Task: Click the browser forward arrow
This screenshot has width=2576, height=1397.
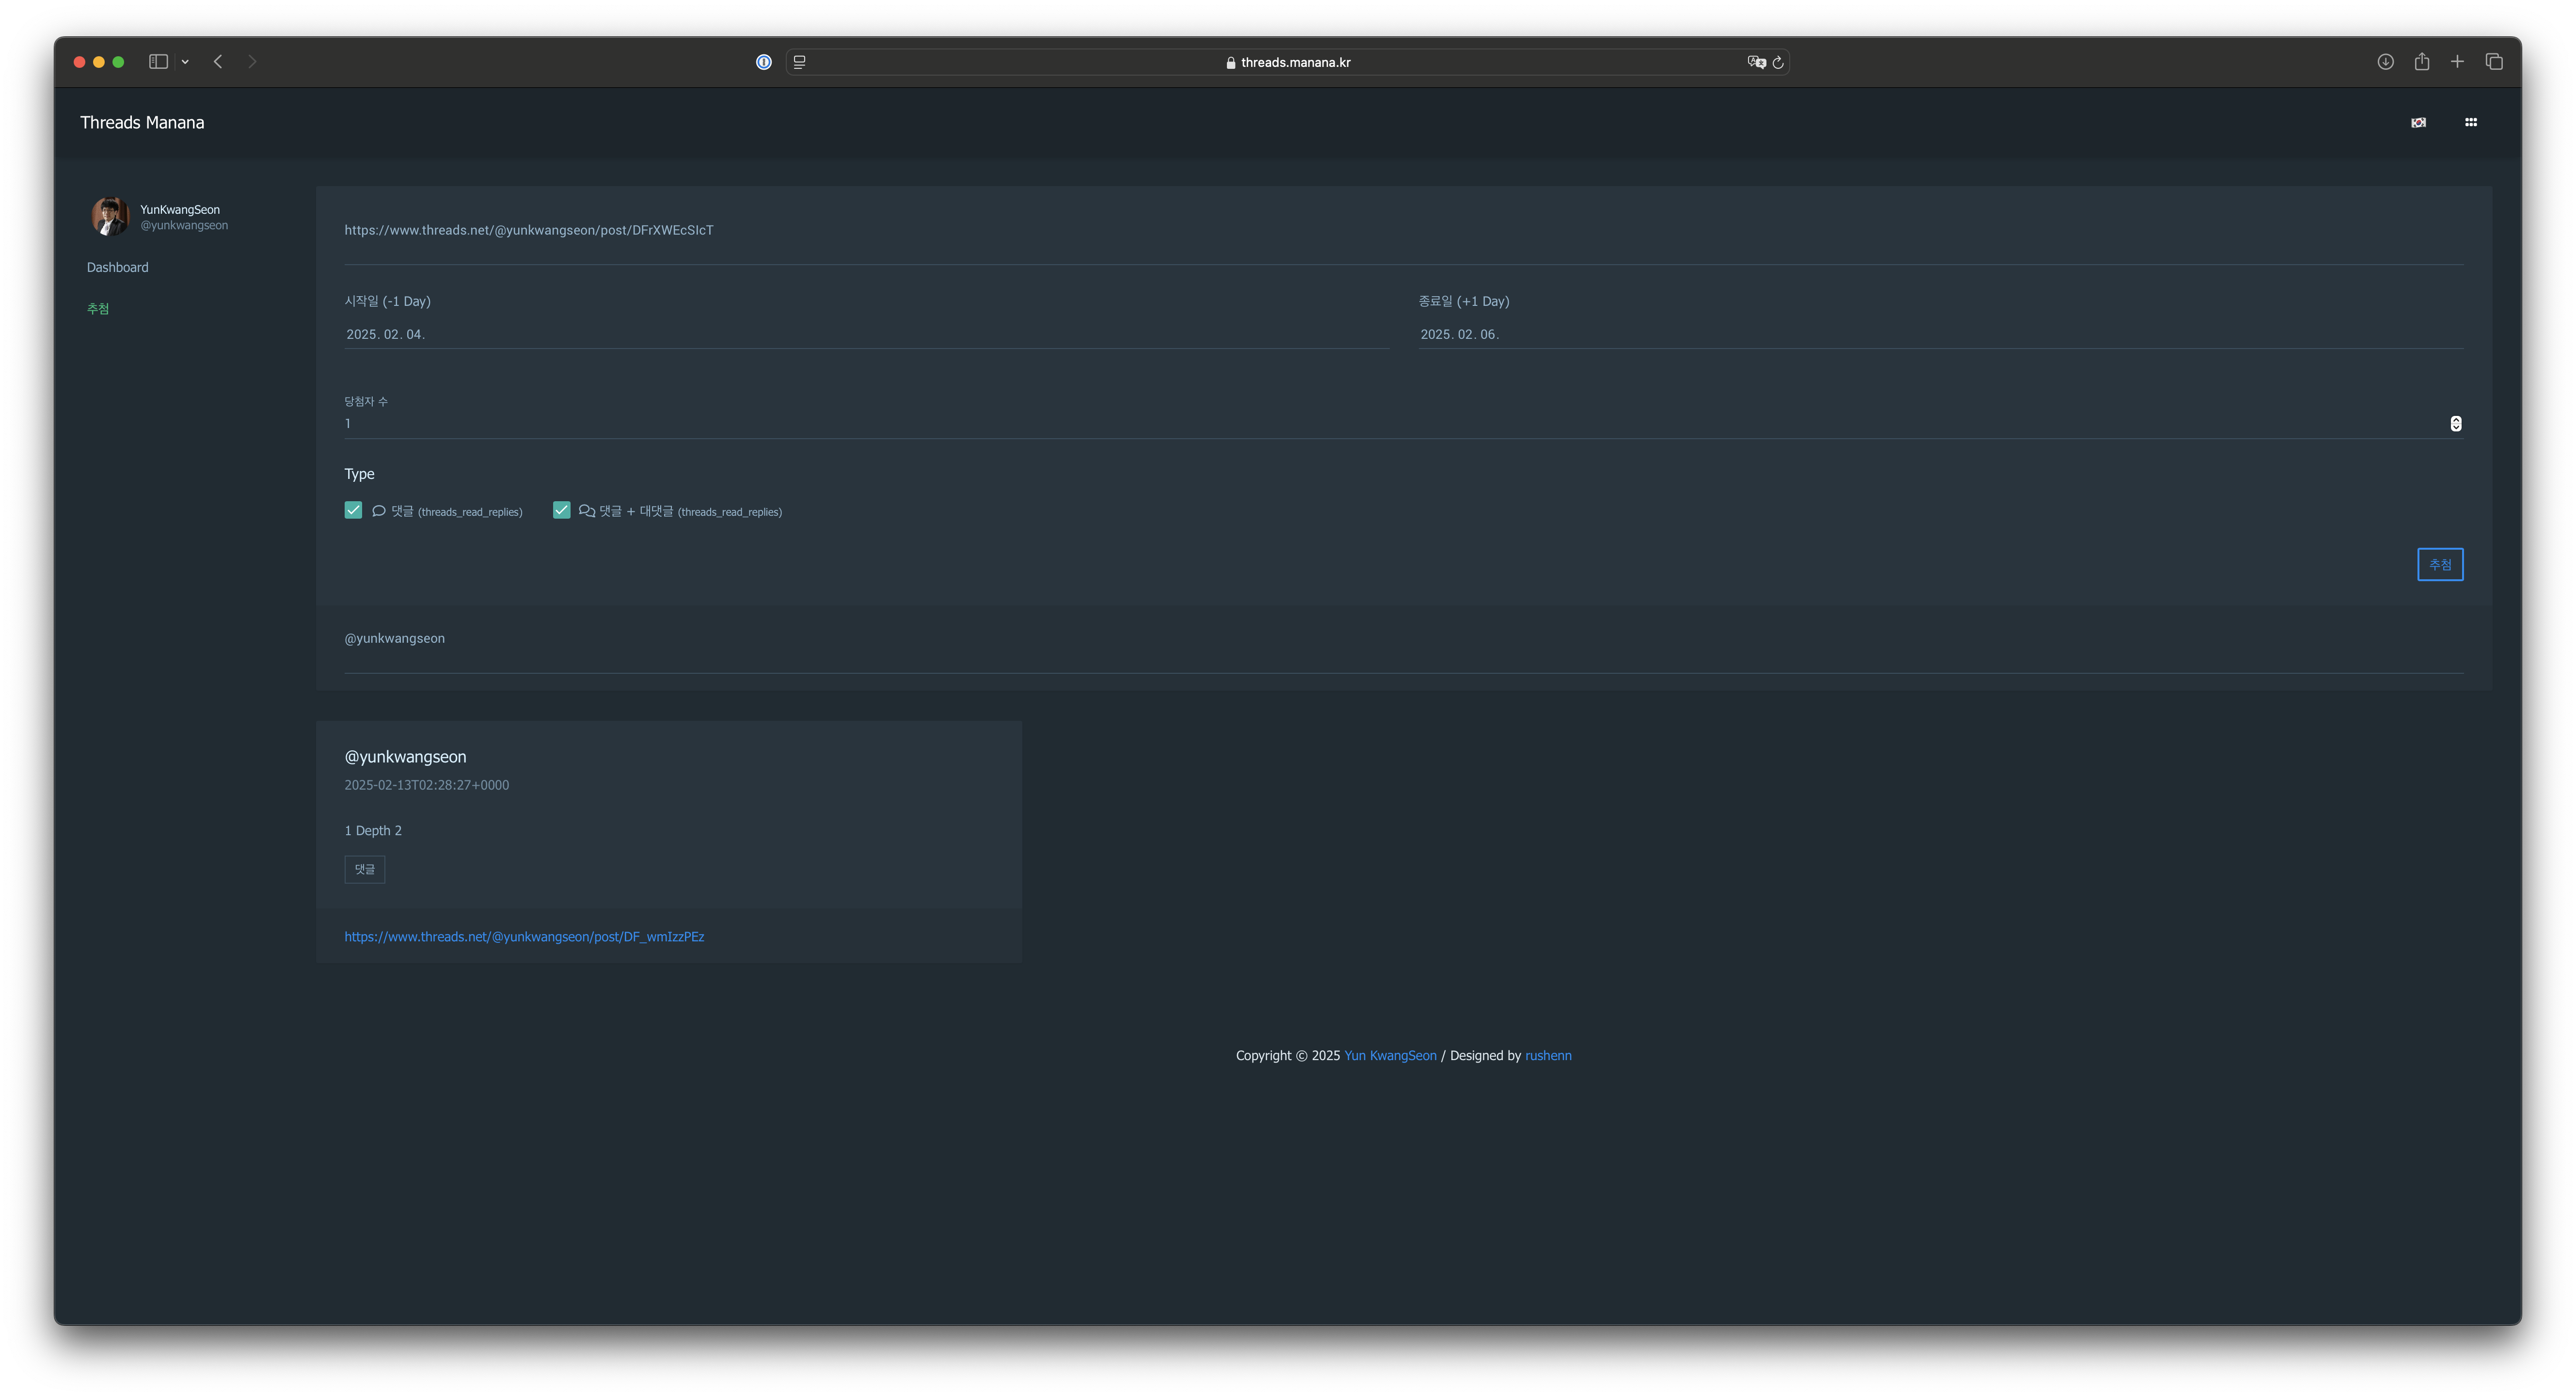Action: pyautogui.click(x=252, y=62)
